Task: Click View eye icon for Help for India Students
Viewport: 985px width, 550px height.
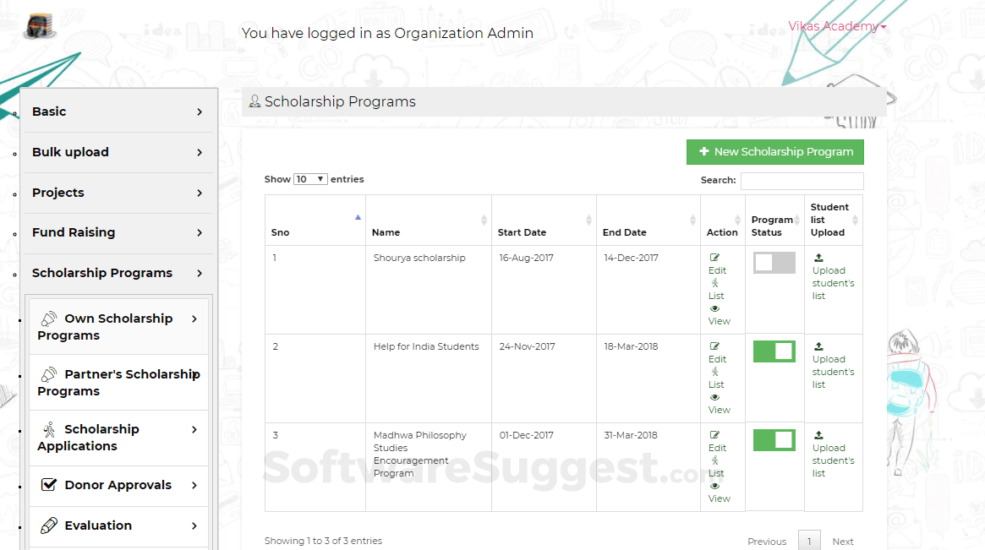Action: point(715,397)
